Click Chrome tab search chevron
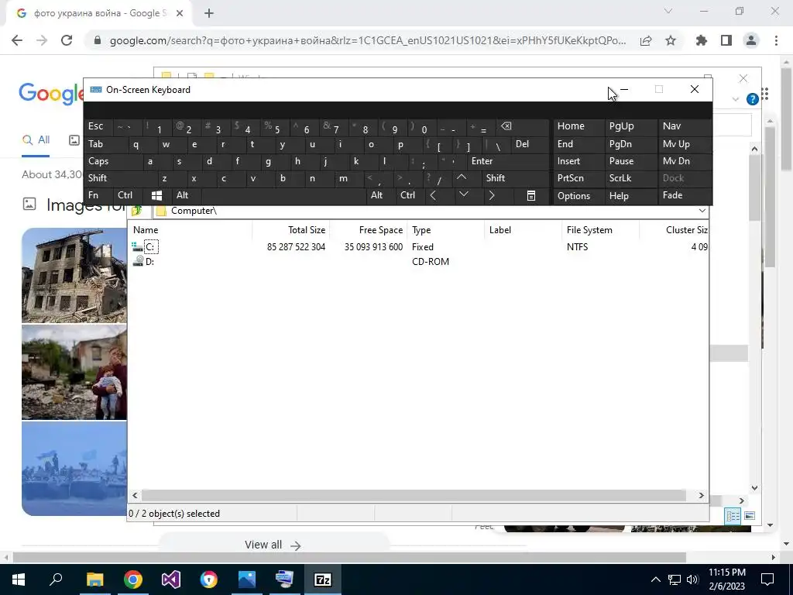This screenshot has height=595, width=793. coord(668,11)
